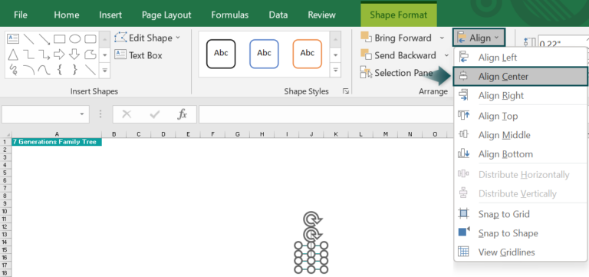Switch to the Insert tab

tap(110, 15)
